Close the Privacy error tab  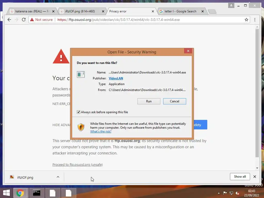pyautogui.click(x=153, y=11)
